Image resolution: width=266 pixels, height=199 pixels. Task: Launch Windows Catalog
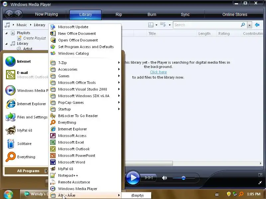85,53
